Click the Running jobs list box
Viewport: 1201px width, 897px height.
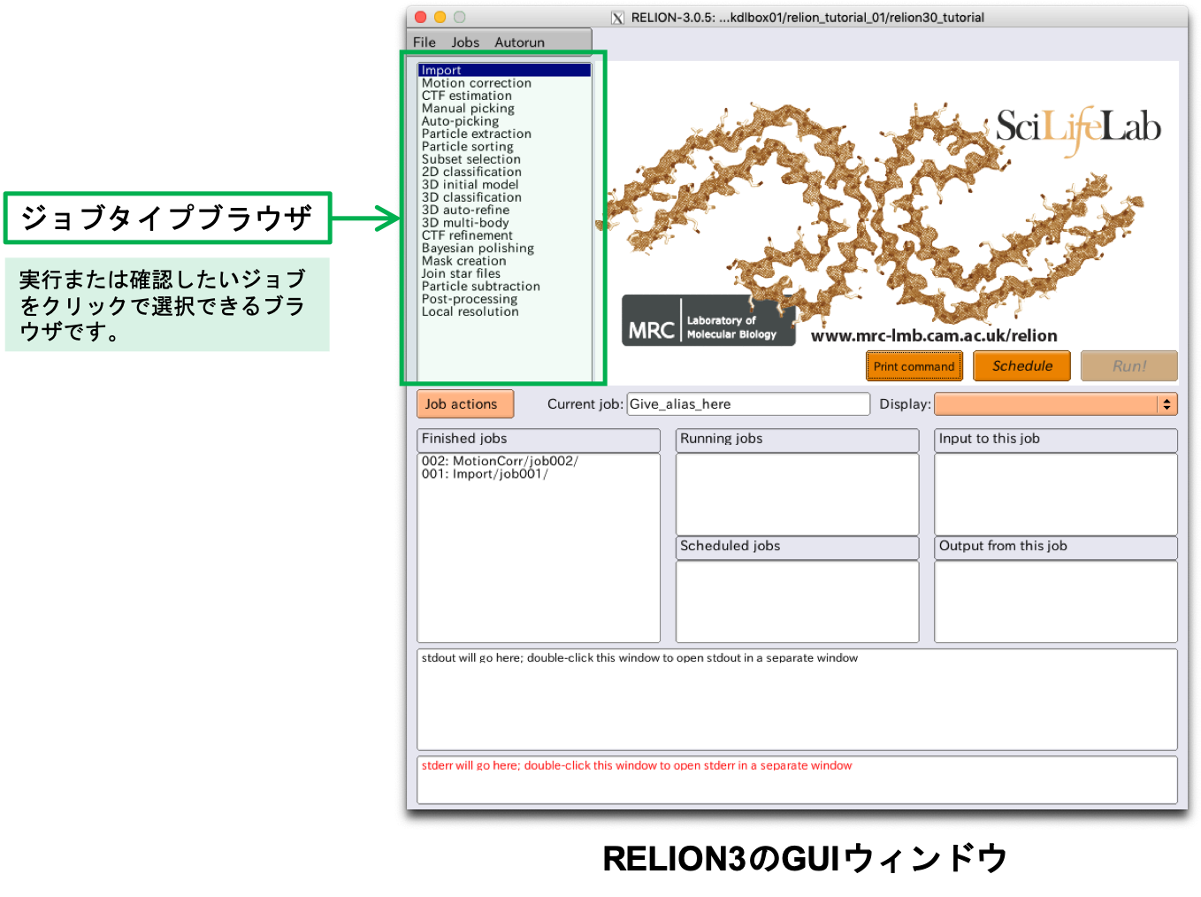point(797,494)
